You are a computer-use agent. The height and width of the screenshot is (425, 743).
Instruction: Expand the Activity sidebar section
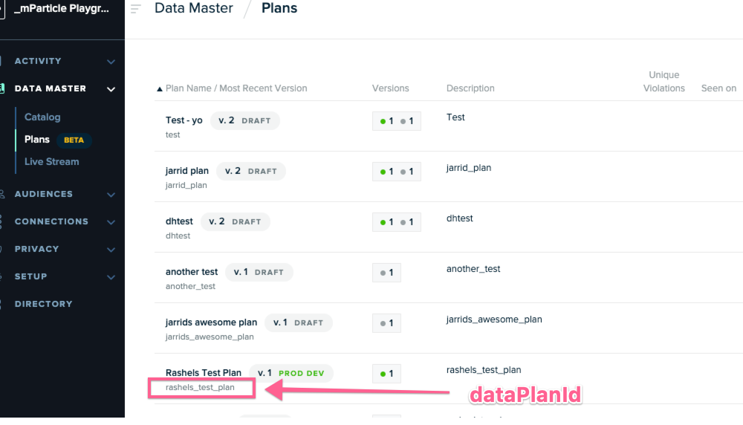(111, 62)
